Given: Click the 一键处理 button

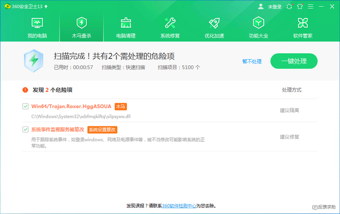Looking at the screenshot, I should point(293,61).
